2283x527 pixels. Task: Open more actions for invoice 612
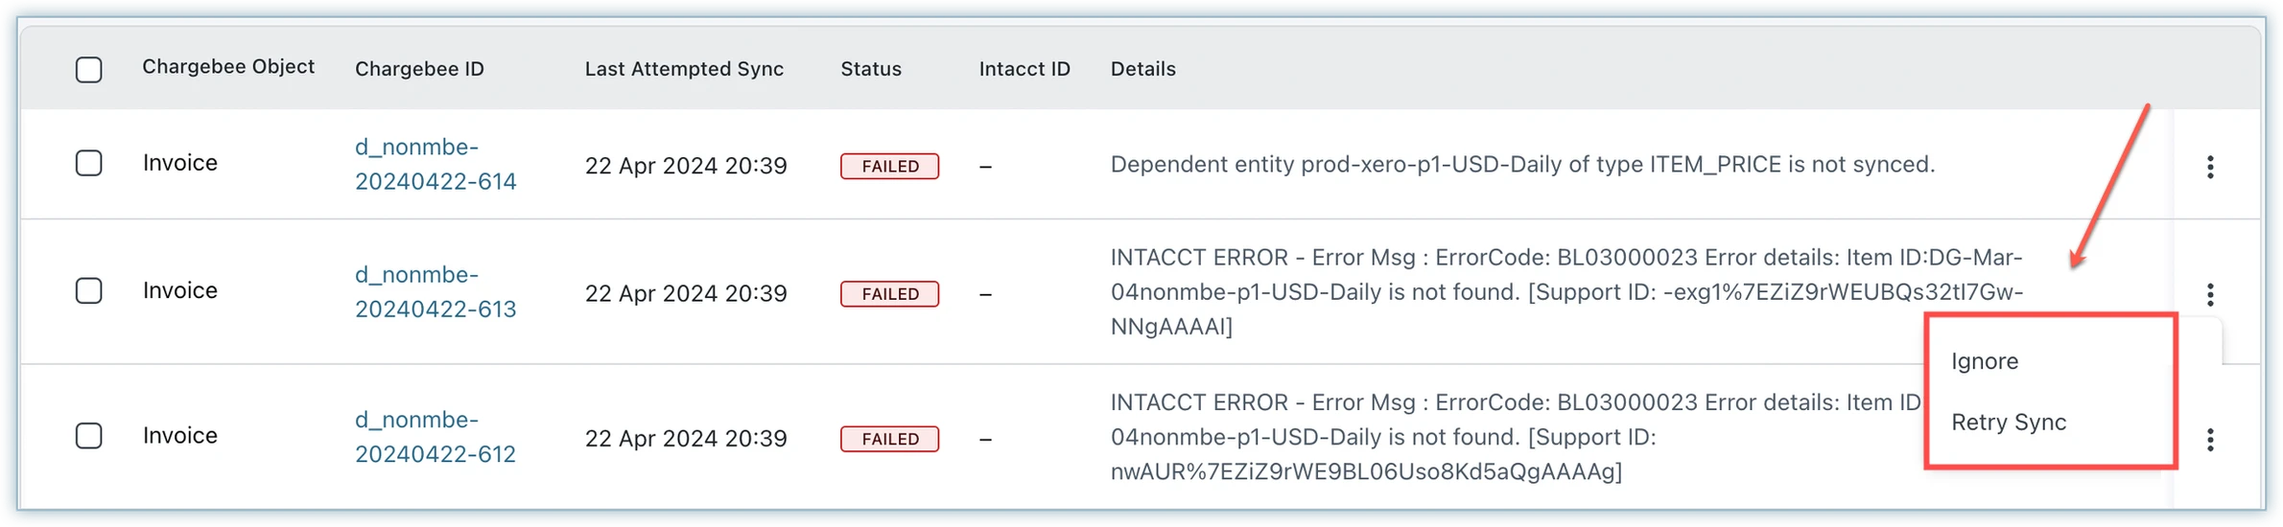pos(2210,440)
